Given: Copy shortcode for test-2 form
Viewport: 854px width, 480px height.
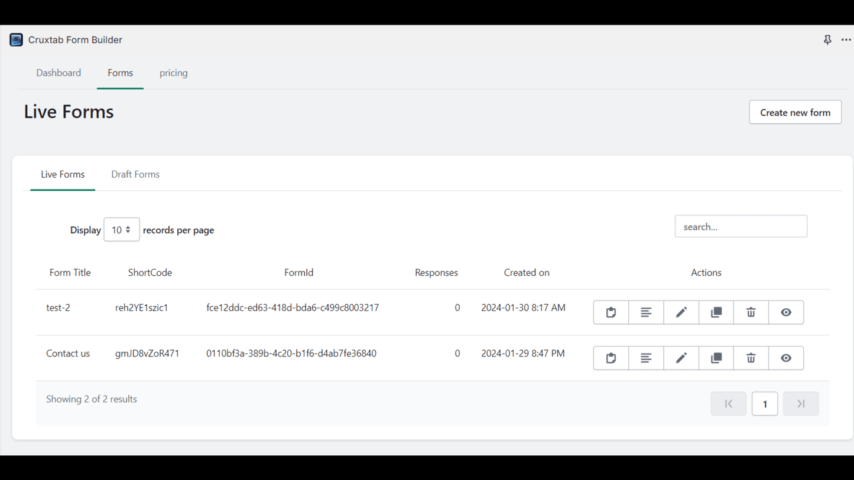Looking at the screenshot, I should pyautogui.click(x=611, y=312).
